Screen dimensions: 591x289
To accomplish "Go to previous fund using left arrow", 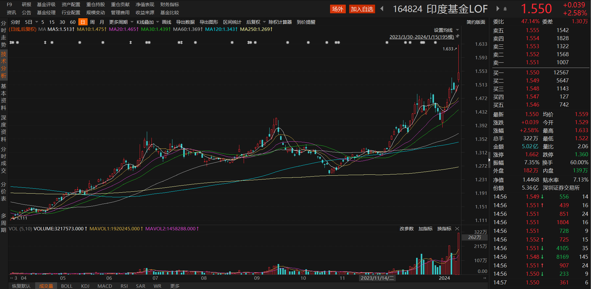I will click(382, 9).
